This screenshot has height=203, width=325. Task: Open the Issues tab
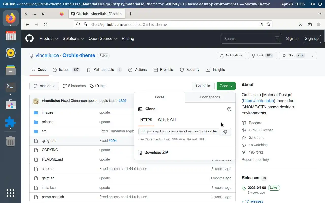tap(66, 70)
